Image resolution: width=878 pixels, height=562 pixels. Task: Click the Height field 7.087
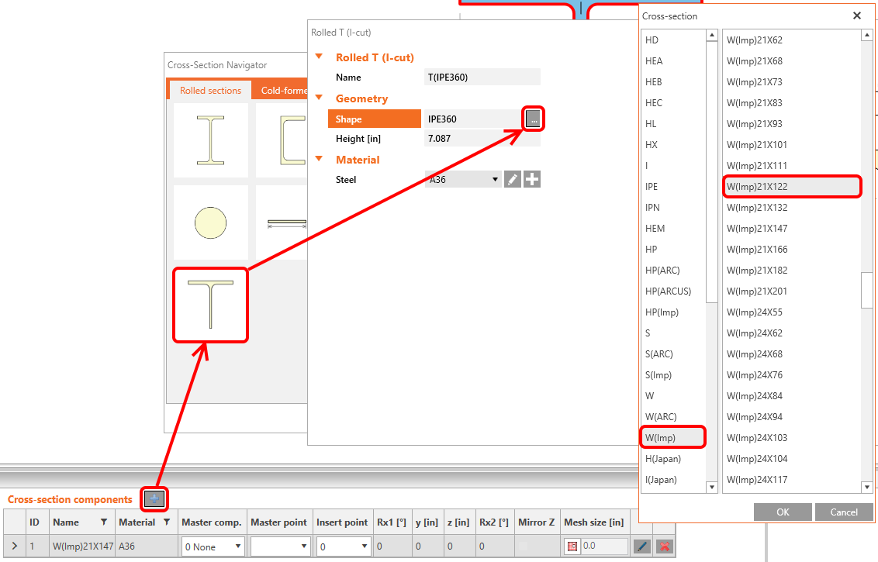[x=482, y=138]
